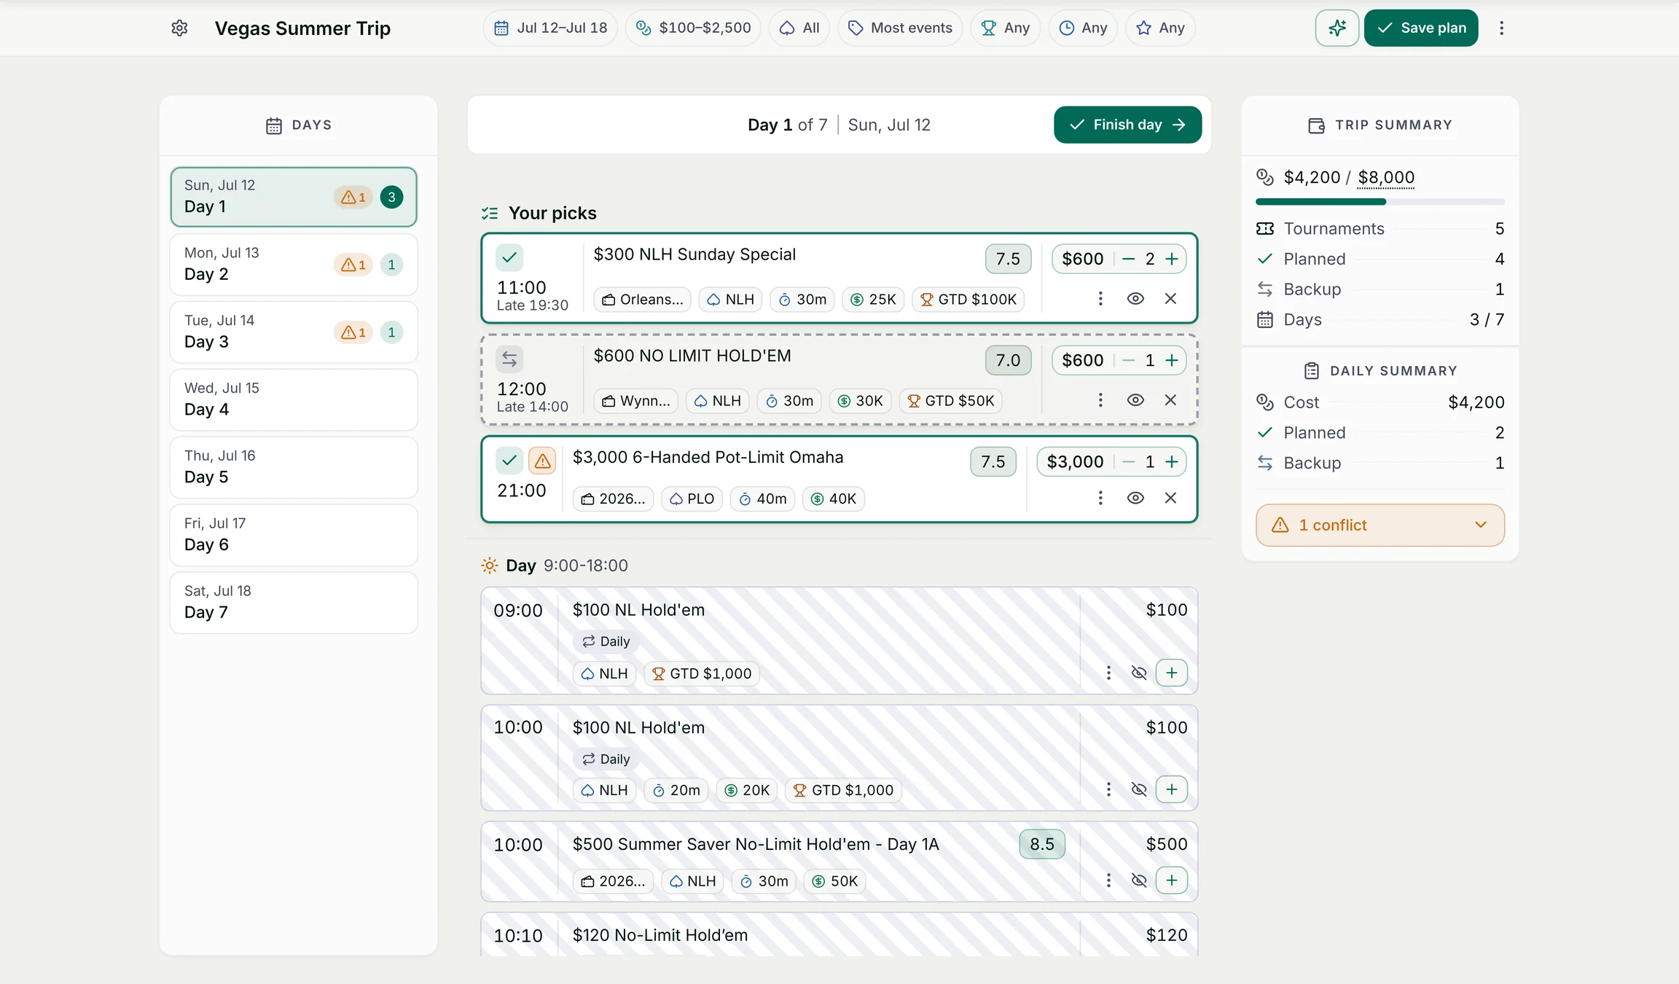This screenshot has height=984, width=1679.
Task: Open the Jul 12–Jul 18 date range filter
Action: (550, 28)
